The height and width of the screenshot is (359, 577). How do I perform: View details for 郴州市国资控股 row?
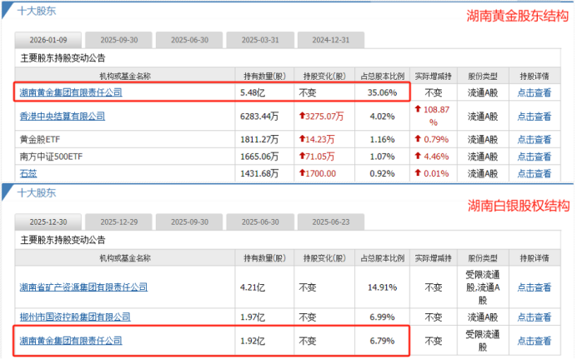(534, 317)
